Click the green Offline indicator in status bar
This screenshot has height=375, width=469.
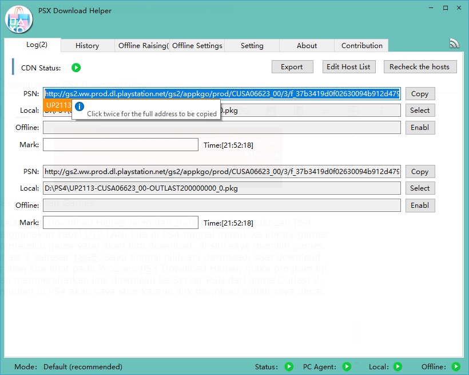click(456, 366)
